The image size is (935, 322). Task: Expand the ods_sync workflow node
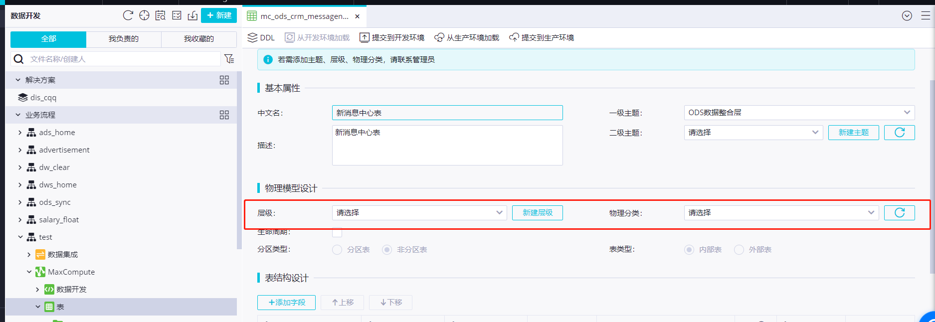[20, 202]
